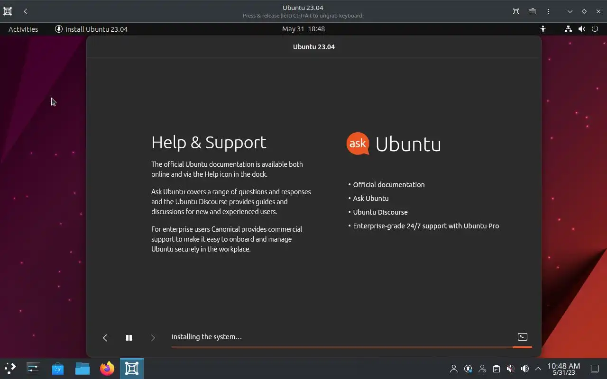Click the active Boxes task in taskbar
Image resolution: width=607 pixels, height=379 pixels.
point(132,368)
